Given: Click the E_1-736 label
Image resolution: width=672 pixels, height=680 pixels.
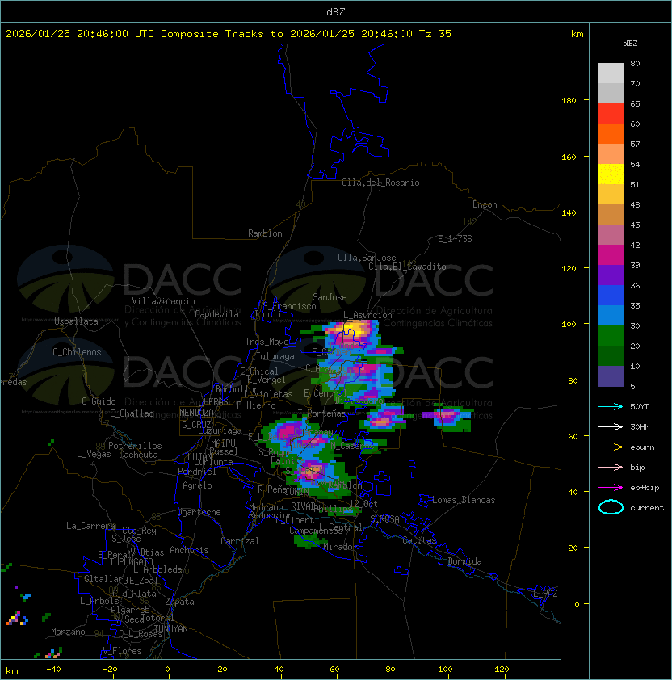Looking at the screenshot, I should pyautogui.click(x=455, y=239).
